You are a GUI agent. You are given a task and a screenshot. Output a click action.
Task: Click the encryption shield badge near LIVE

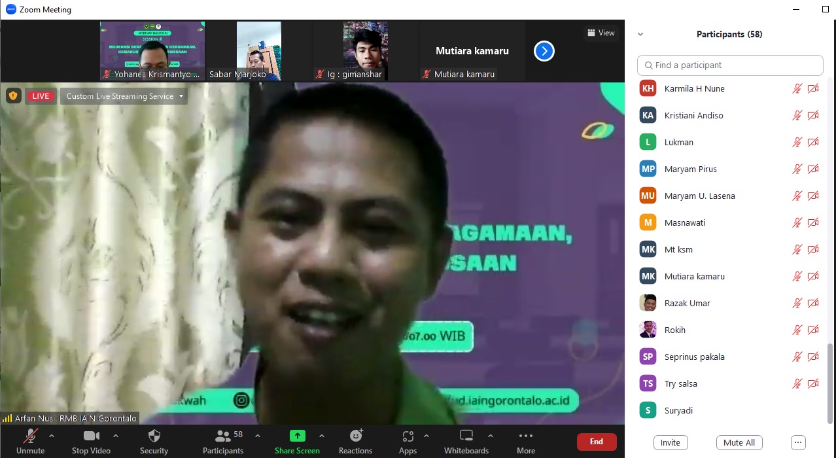tap(13, 96)
